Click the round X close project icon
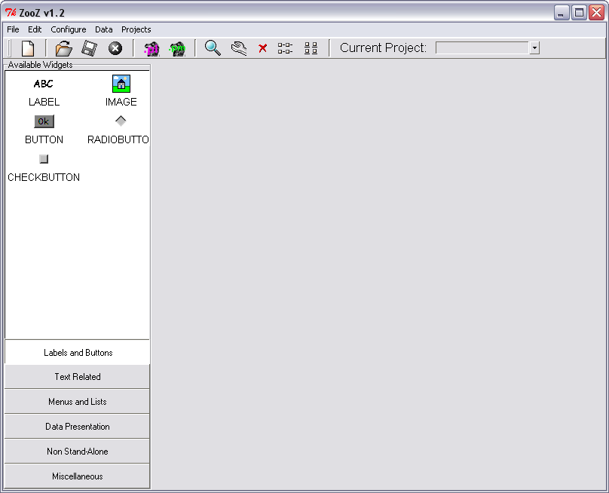609x493 pixels. coord(115,48)
